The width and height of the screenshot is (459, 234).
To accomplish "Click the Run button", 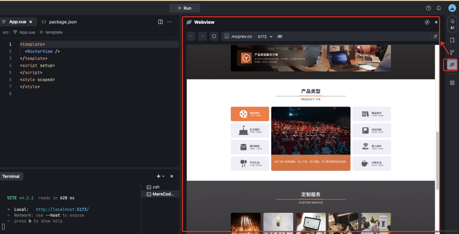I will 185,8.
